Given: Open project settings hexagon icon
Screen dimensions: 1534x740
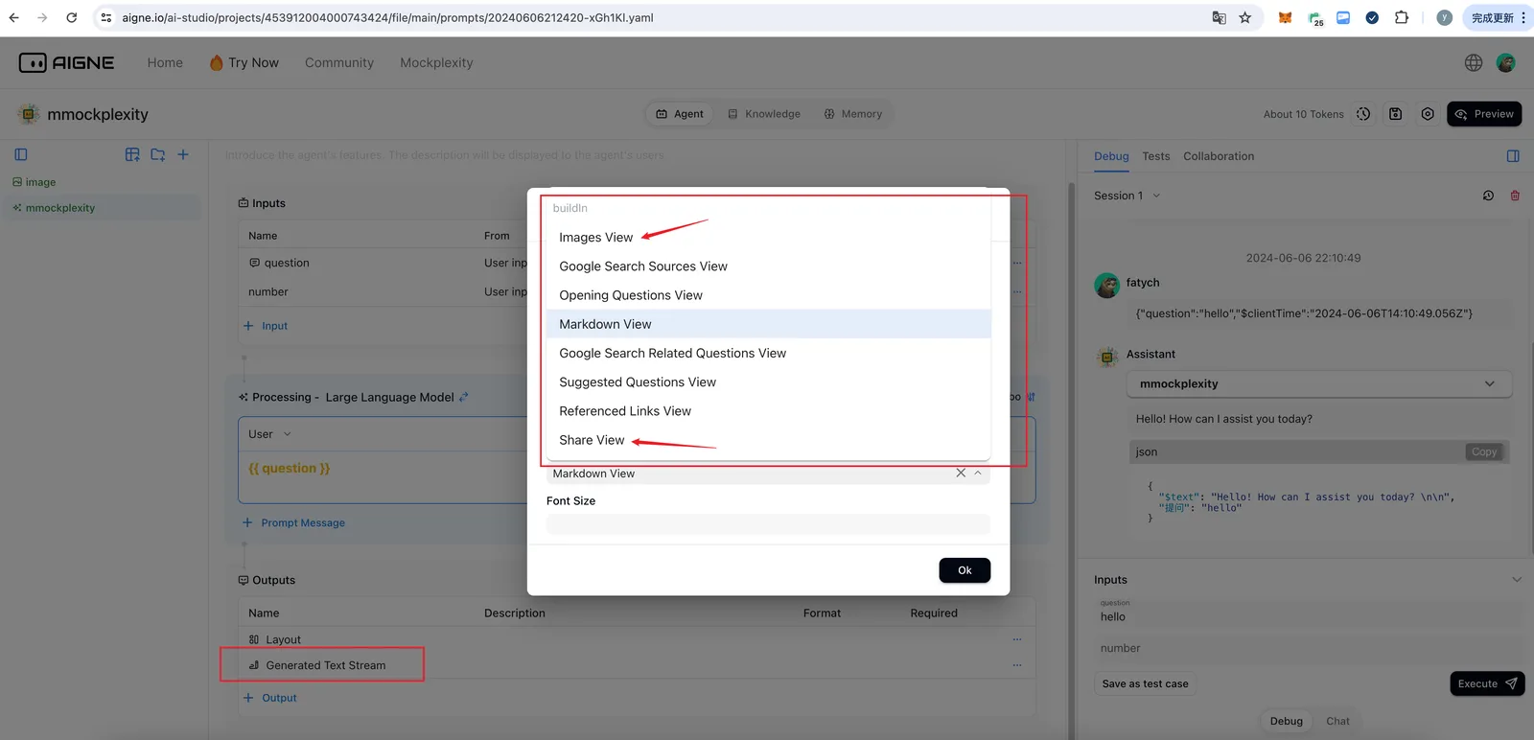Looking at the screenshot, I should [1428, 114].
